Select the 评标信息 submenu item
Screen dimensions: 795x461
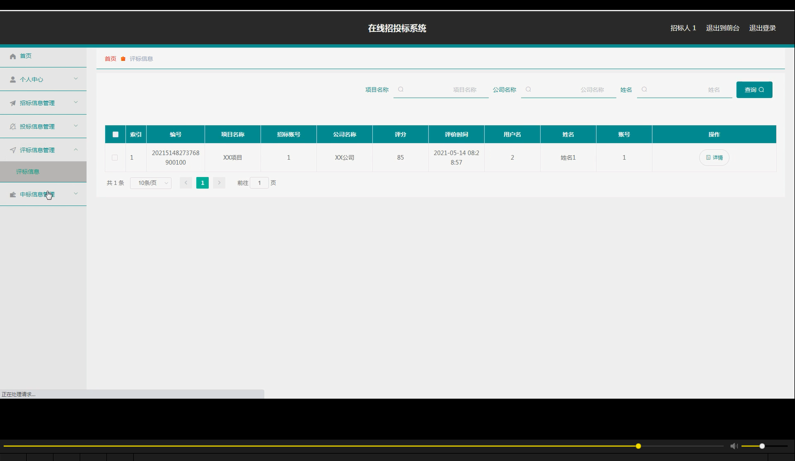(x=43, y=172)
